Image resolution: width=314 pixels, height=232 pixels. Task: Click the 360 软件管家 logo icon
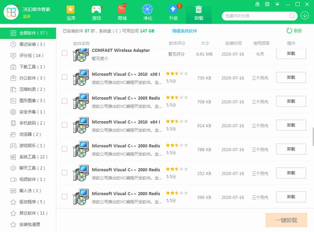coord(10,12)
